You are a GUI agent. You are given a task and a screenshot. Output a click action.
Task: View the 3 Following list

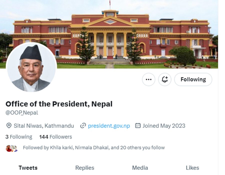(x=19, y=137)
